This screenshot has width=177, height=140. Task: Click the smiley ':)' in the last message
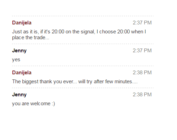tap(53, 104)
